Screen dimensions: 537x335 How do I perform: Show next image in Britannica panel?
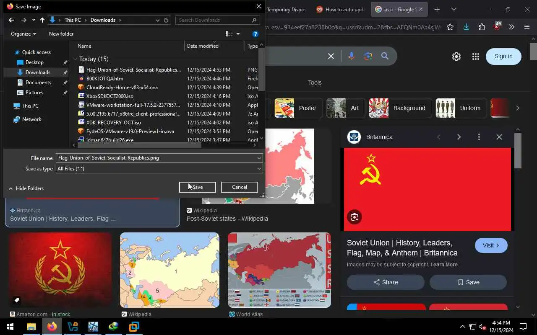[x=459, y=137]
